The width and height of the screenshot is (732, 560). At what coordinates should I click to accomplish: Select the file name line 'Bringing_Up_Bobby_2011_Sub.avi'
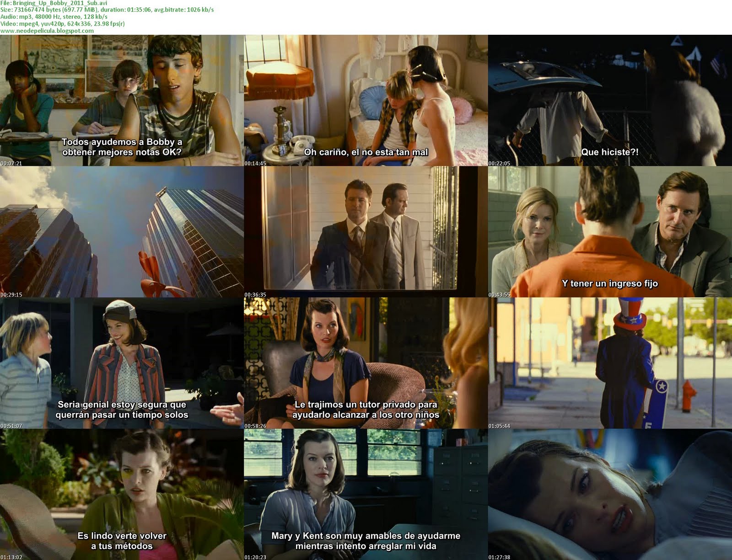click(x=54, y=3)
